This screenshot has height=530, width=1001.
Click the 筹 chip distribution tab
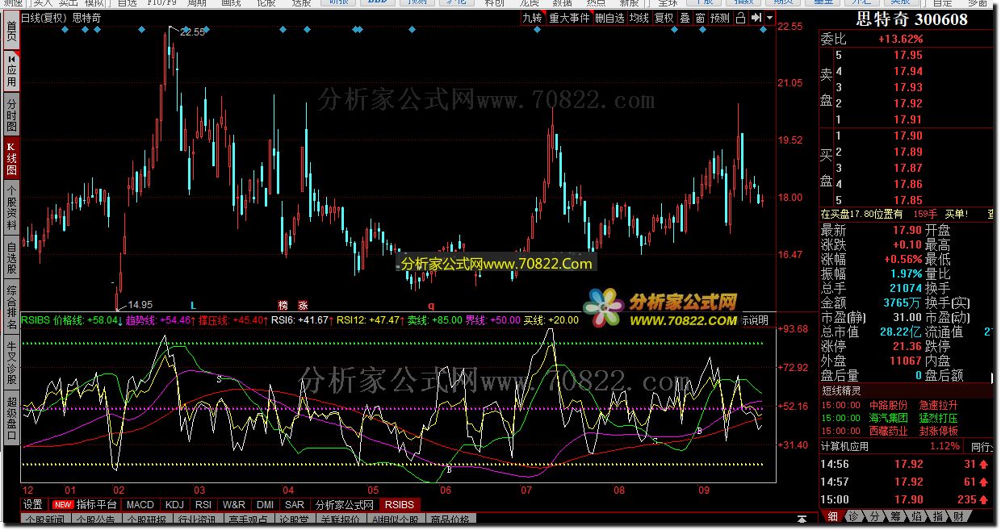[x=896, y=516]
